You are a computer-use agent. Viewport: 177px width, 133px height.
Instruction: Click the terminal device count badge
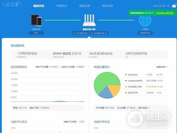(36, 33)
